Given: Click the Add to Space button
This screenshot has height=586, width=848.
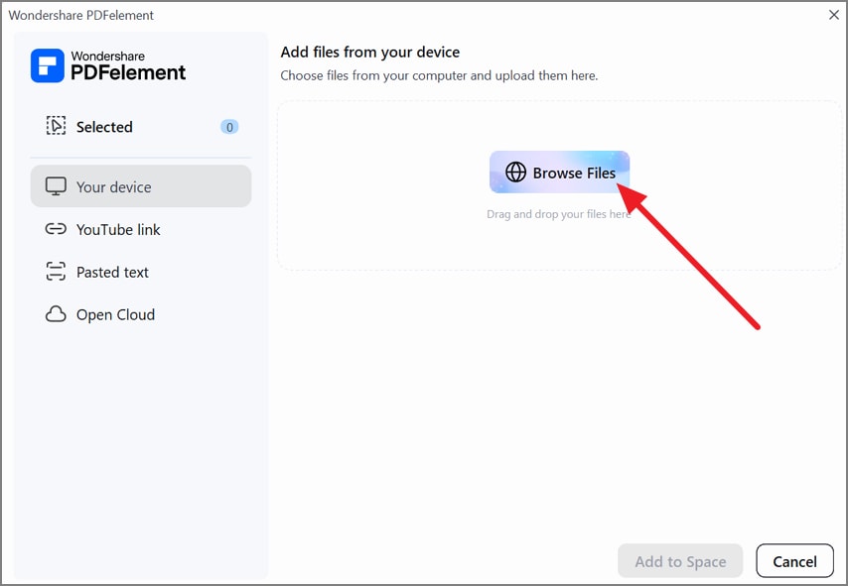Looking at the screenshot, I should (680, 561).
